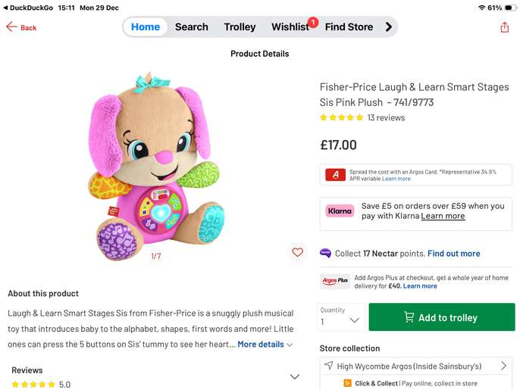This screenshot has height=390, width=520.
Task: Open the Wishlist tab
Action: click(290, 27)
